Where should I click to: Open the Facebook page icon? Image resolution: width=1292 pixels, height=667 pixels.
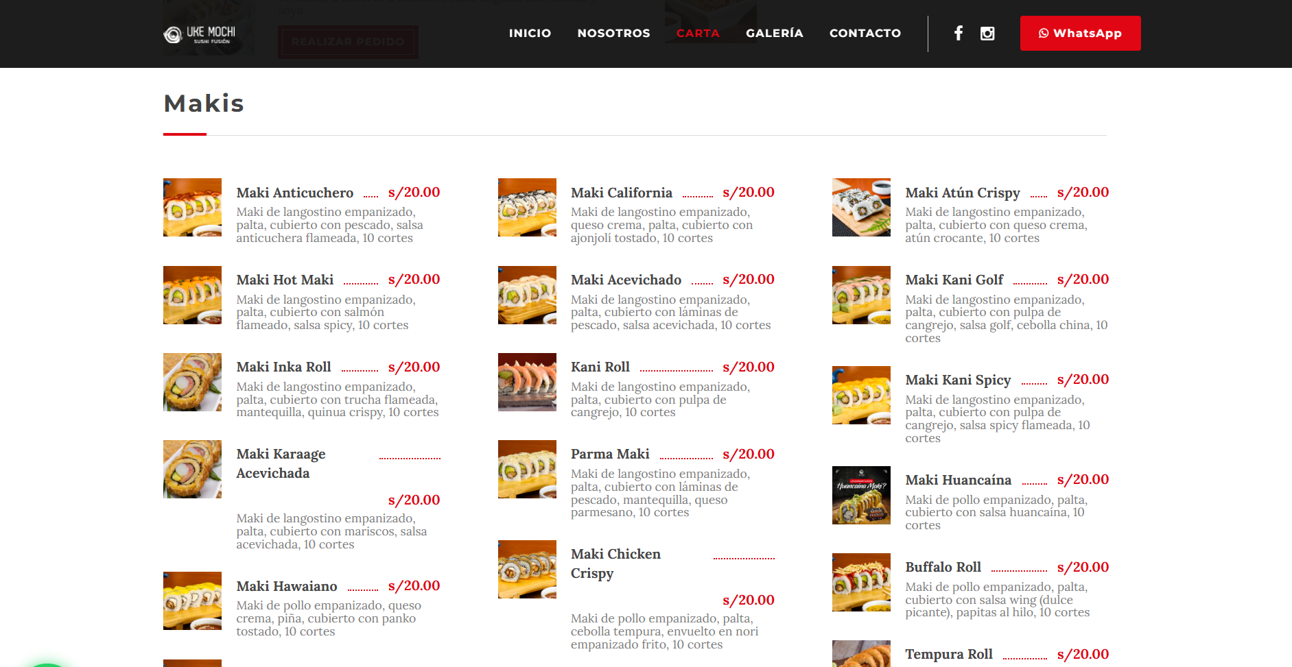959,33
